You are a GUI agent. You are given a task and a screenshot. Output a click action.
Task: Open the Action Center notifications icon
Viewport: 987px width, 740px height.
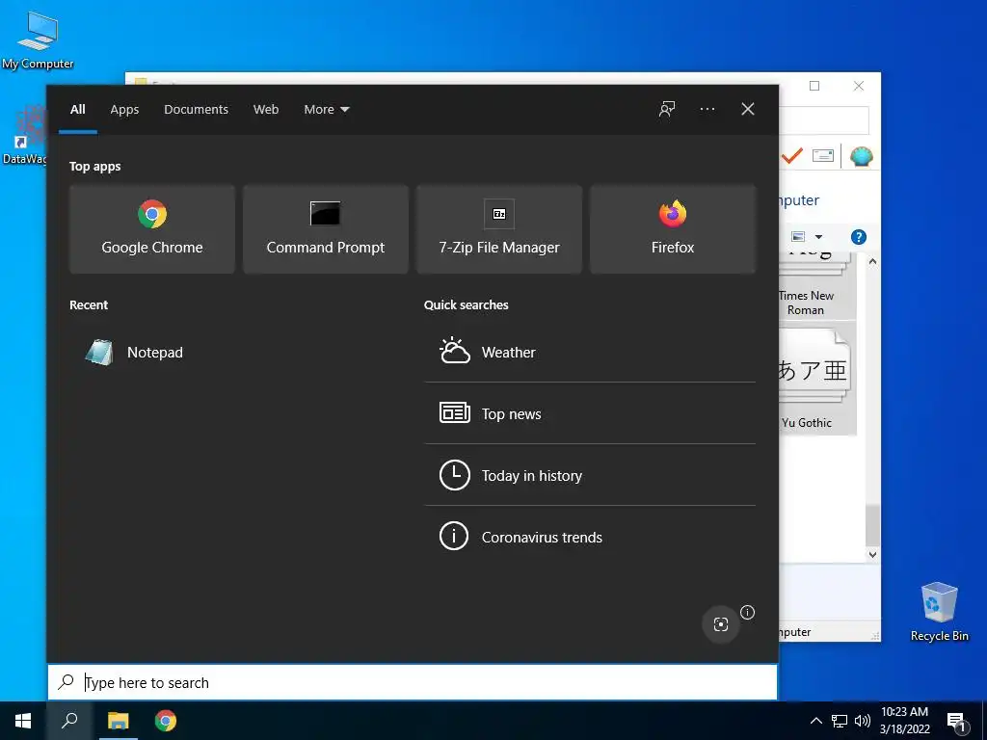pyautogui.click(x=957, y=722)
